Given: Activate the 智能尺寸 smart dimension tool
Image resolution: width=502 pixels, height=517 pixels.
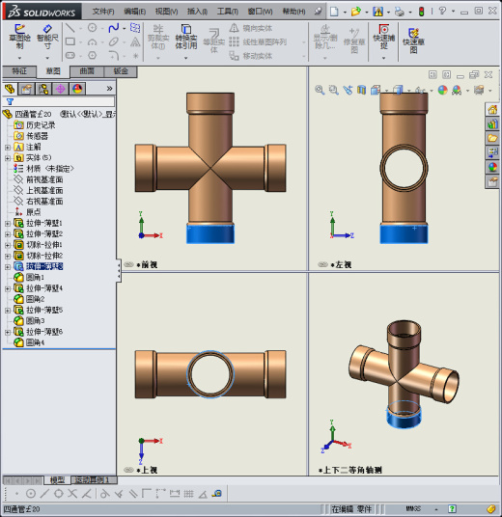Looking at the screenshot, I should pos(47,37).
